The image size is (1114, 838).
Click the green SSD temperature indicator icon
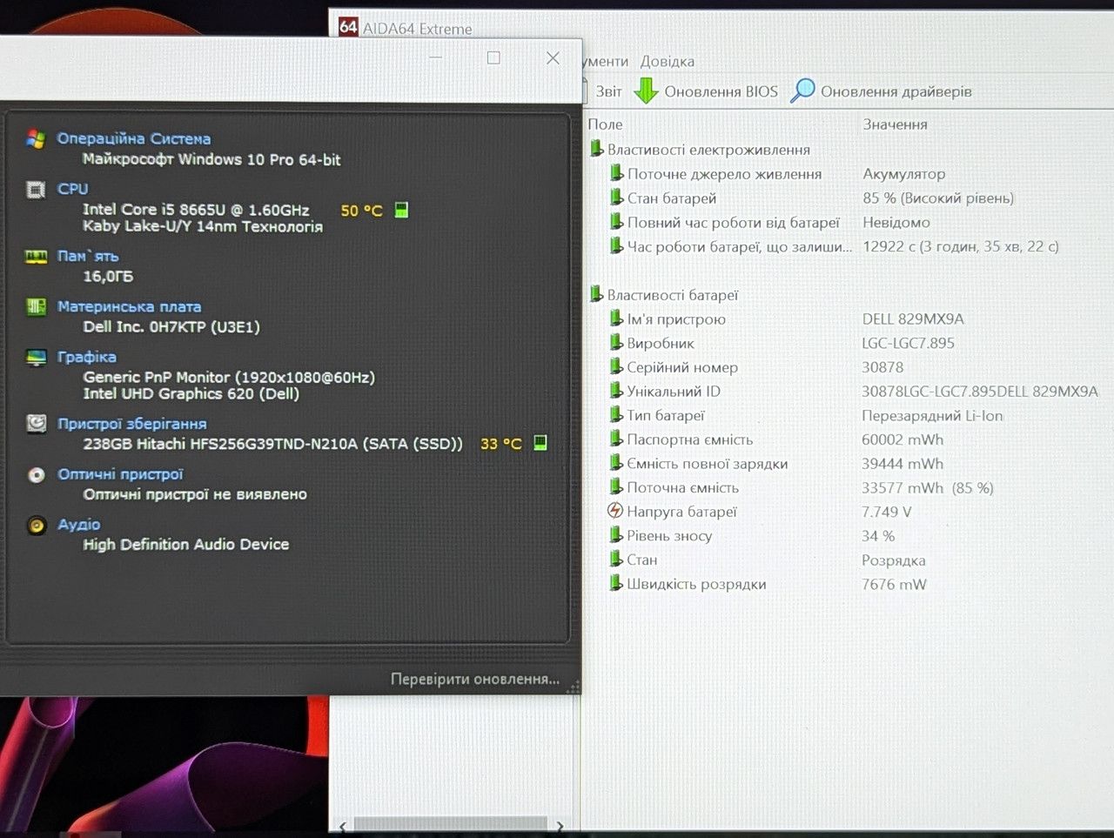(540, 443)
